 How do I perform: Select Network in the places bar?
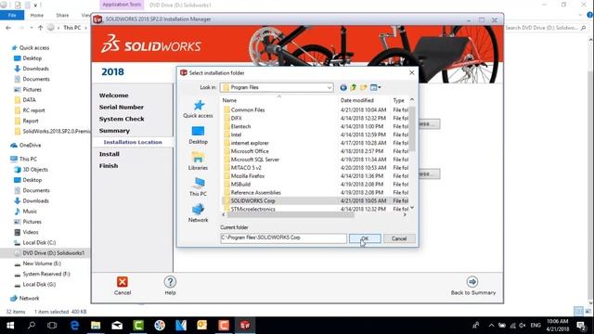tap(198, 212)
